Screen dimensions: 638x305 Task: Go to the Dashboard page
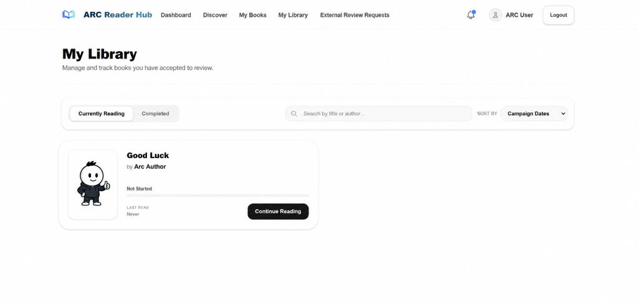pos(176,15)
